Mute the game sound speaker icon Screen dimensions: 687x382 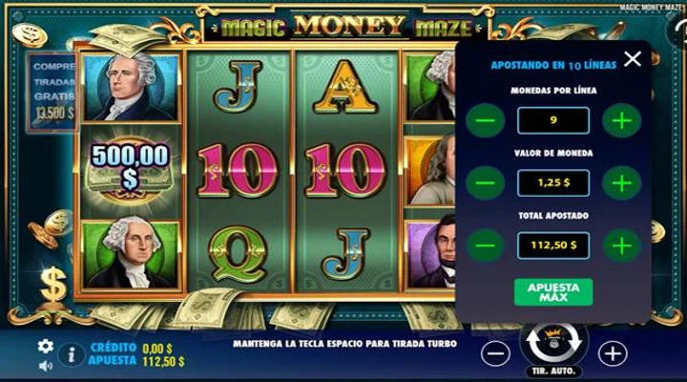(x=46, y=366)
